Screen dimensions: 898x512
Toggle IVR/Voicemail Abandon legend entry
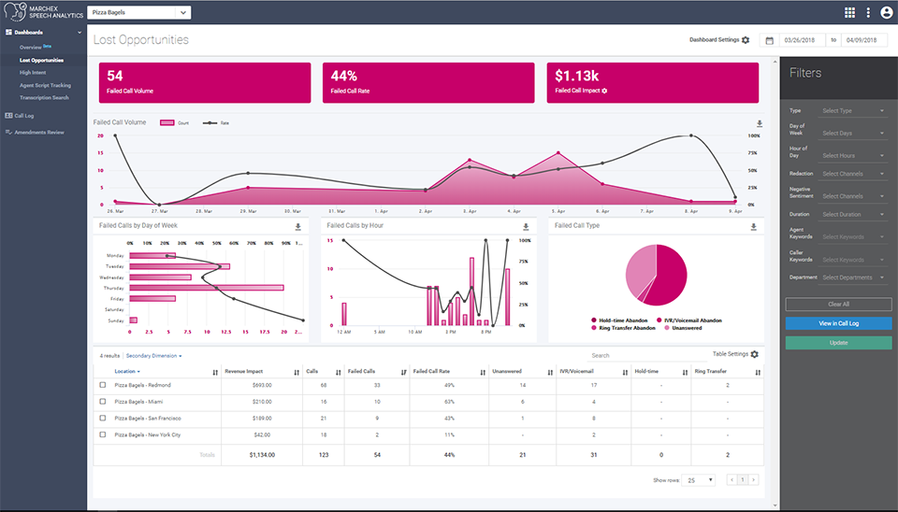tap(689, 320)
